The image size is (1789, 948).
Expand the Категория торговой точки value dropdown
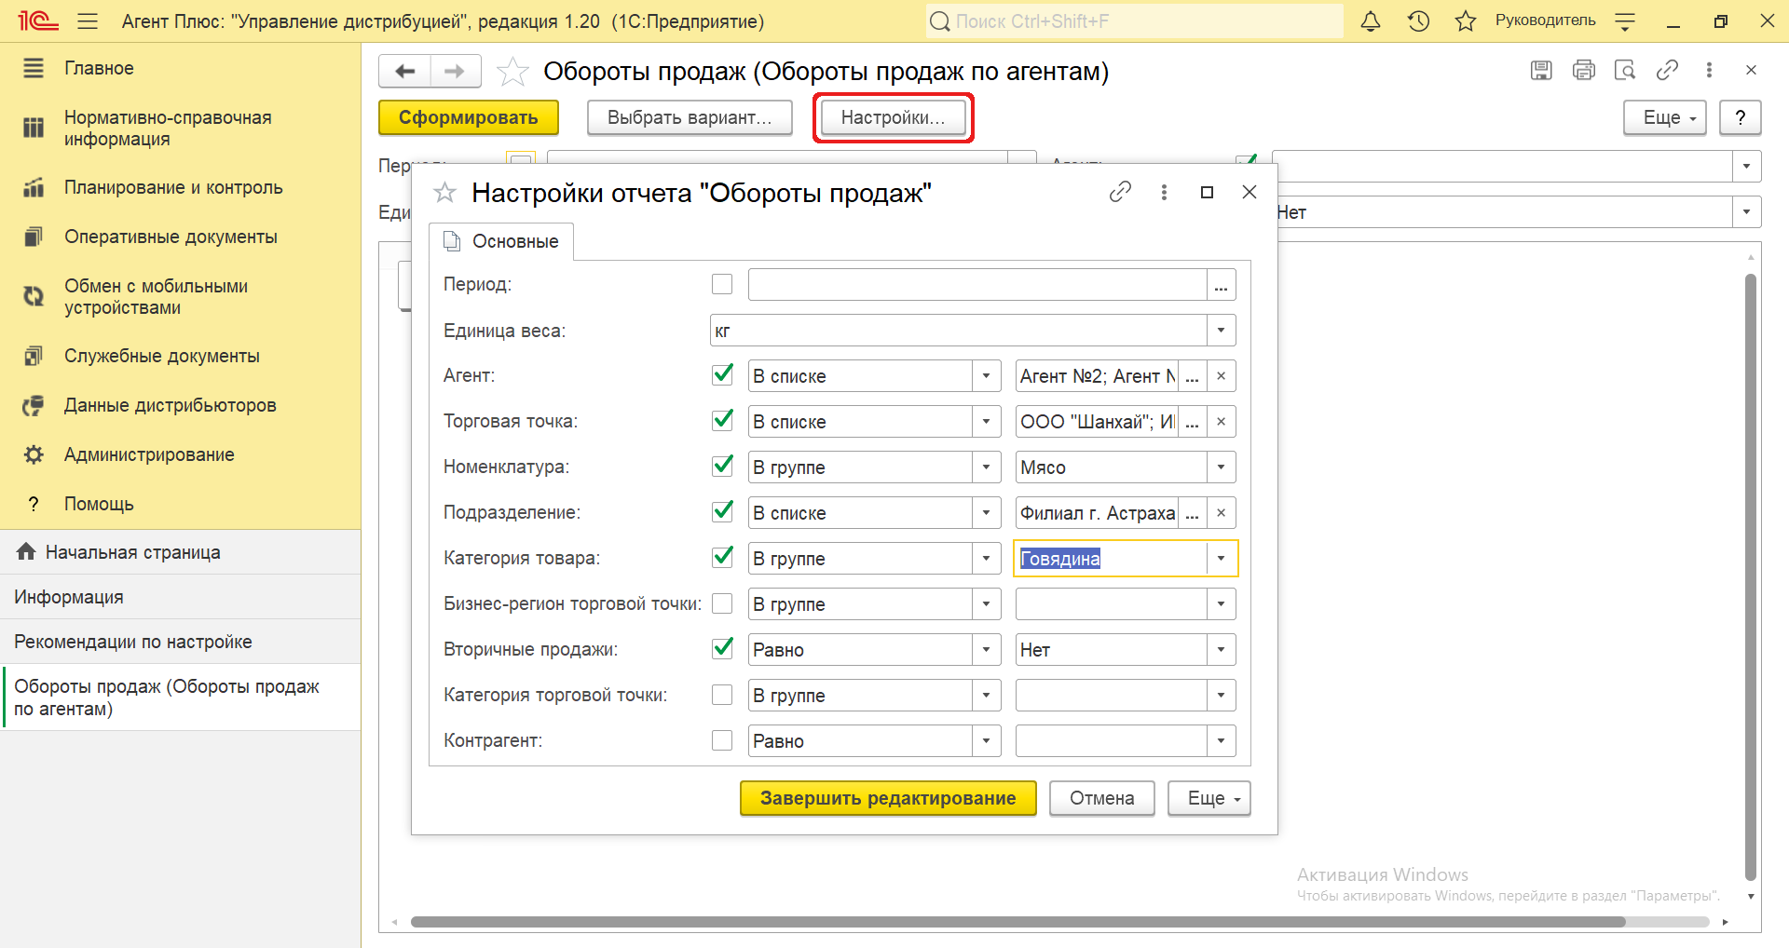coord(1221,696)
